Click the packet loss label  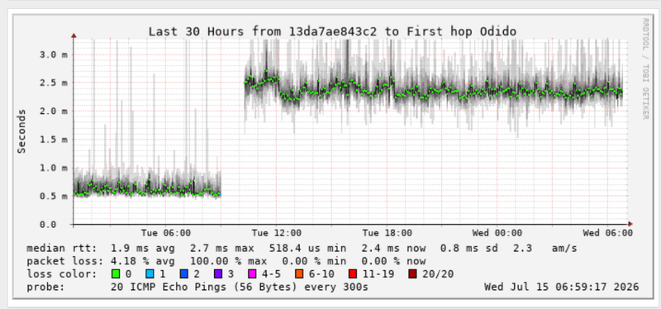click(x=65, y=261)
